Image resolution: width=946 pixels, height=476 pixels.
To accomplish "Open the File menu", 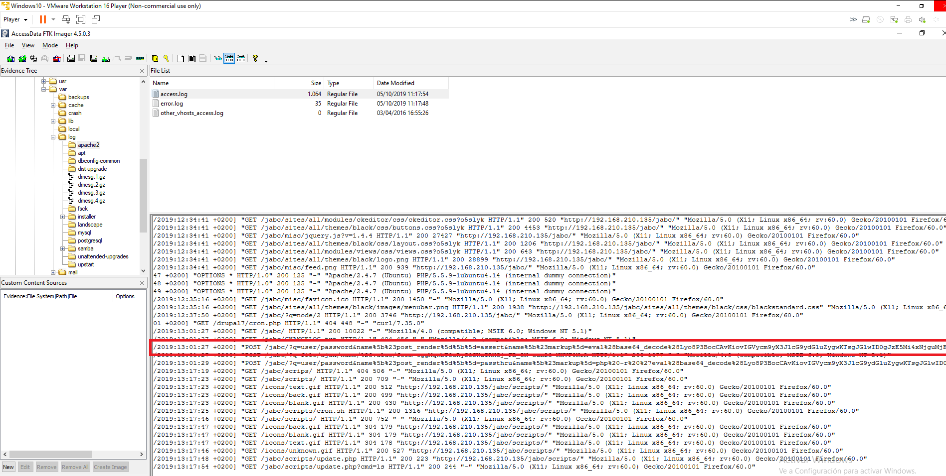I will [x=9, y=45].
